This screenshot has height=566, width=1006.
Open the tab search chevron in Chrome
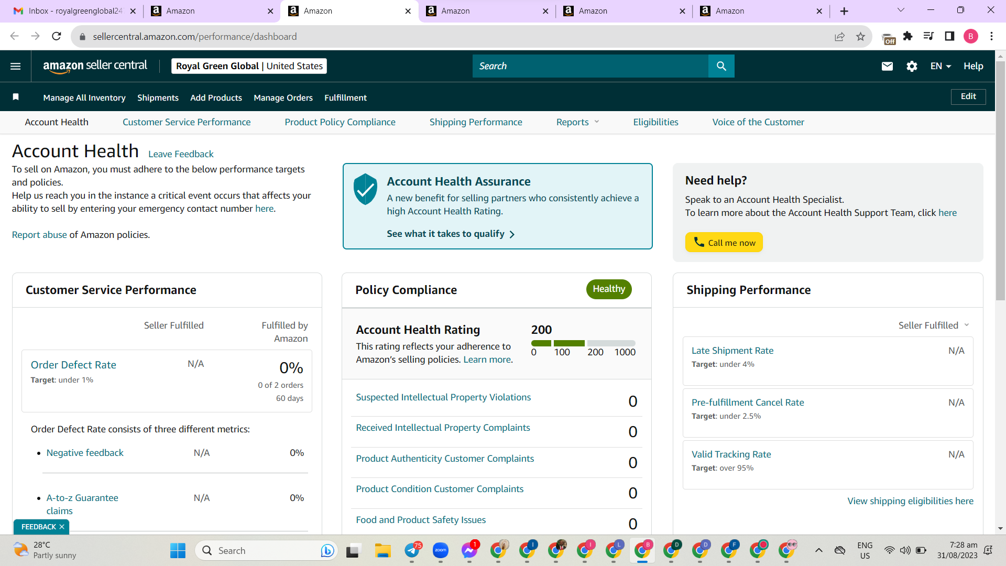pos(901,10)
